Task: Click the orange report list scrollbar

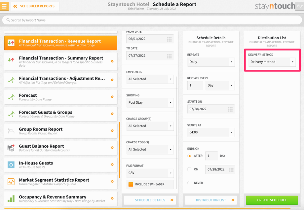Action: pos(119,150)
